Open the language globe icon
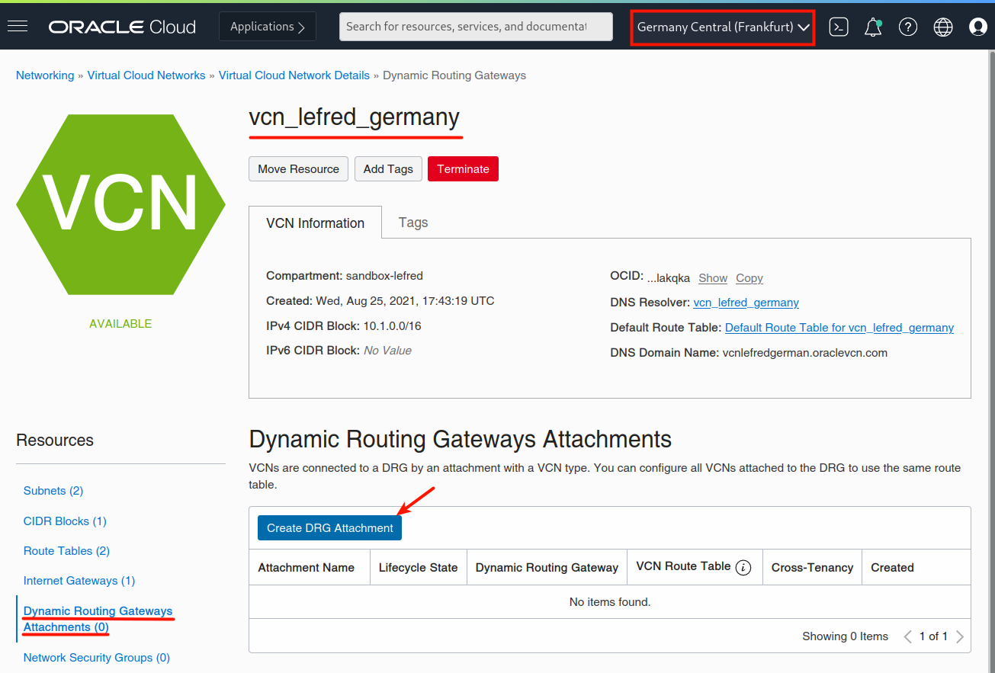The width and height of the screenshot is (995, 673). tap(943, 27)
